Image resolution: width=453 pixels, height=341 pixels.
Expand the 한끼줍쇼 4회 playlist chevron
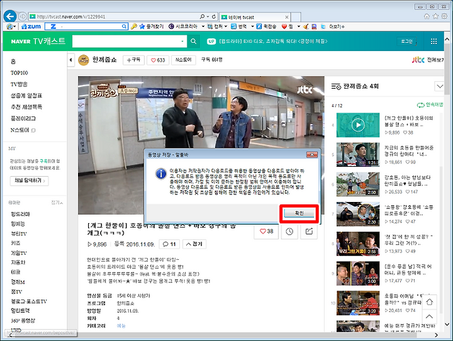pyautogui.click(x=439, y=86)
